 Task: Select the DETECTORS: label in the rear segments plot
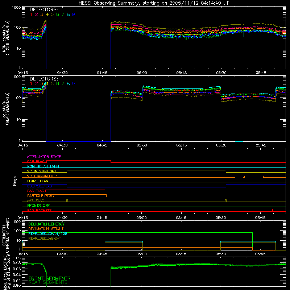(x=43, y=79)
